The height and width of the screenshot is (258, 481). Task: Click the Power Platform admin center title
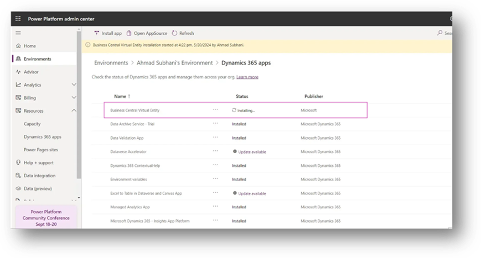coord(61,19)
